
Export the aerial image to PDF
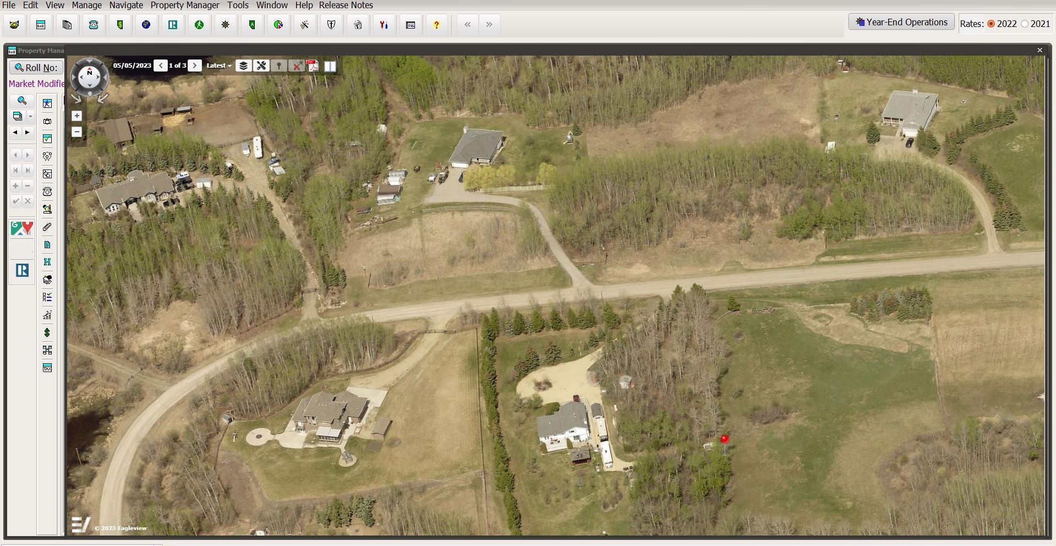[x=313, y=65]
